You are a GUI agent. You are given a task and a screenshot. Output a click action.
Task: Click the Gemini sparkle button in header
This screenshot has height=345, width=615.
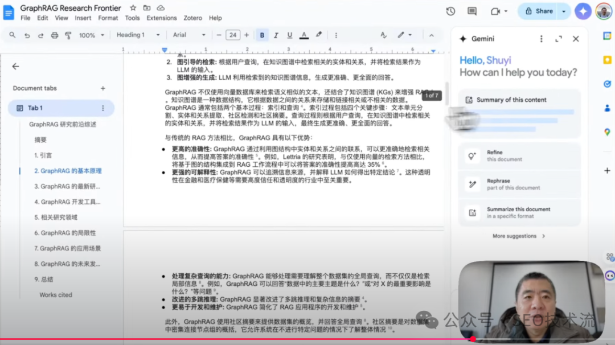pos(583,11)
